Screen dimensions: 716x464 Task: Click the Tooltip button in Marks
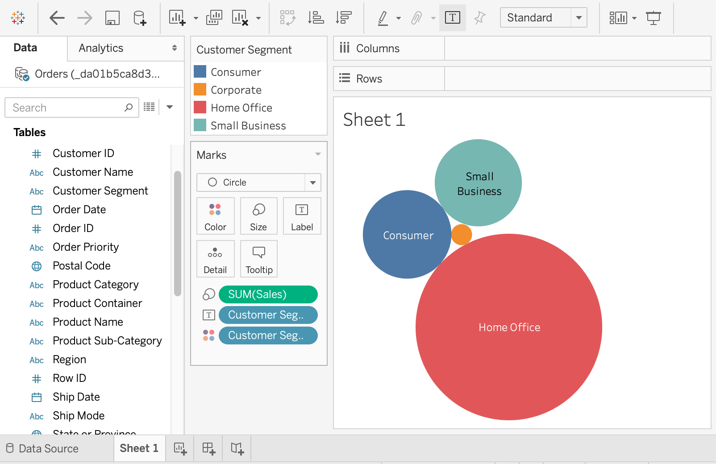coord(259,259)
